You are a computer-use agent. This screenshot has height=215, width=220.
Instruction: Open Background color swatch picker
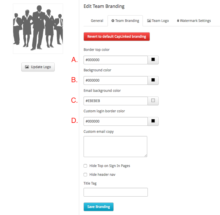point(153,80)
